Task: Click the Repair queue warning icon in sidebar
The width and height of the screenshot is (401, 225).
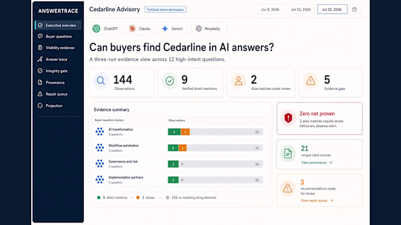Action: 40,94
